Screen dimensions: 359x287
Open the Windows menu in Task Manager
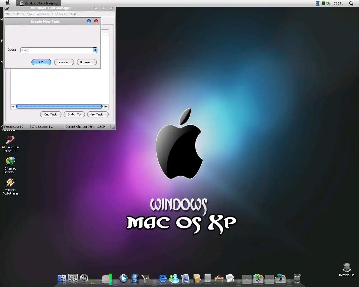point(42,14)
